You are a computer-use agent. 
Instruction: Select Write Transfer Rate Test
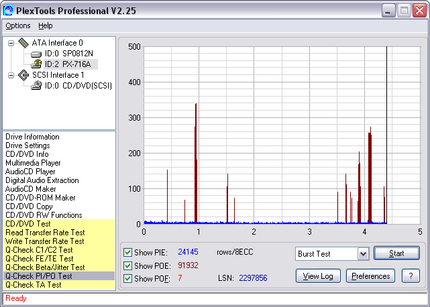(x=59, y=241)
